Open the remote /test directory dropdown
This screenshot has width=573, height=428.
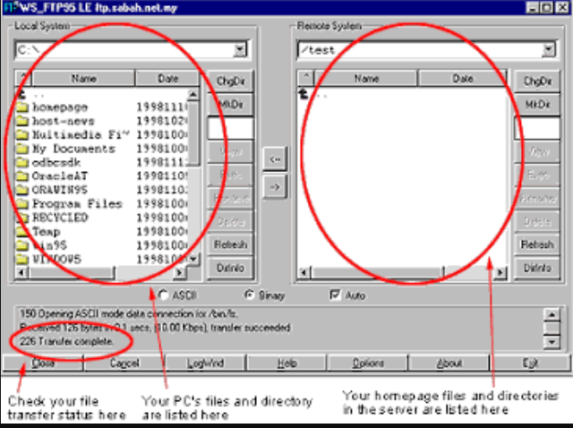pos(547,50)
